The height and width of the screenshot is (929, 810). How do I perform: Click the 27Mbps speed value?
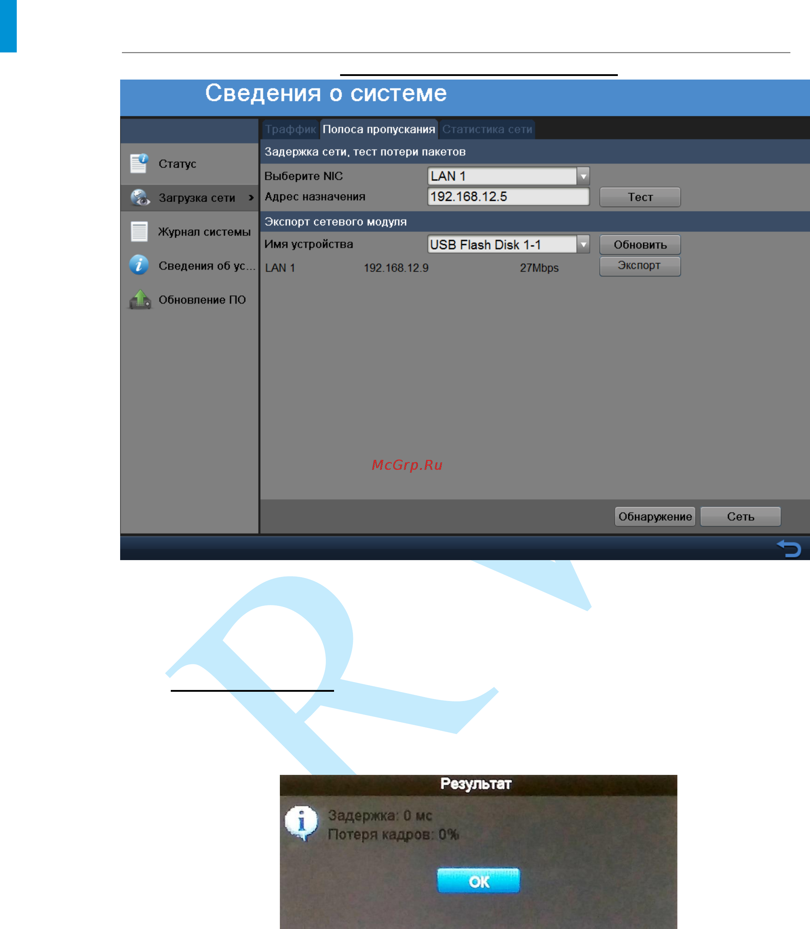coord(539,268)
